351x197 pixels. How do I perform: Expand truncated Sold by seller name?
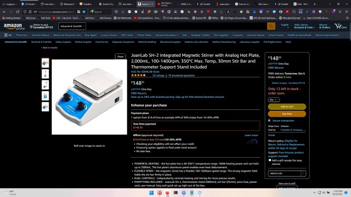[293, 130]
